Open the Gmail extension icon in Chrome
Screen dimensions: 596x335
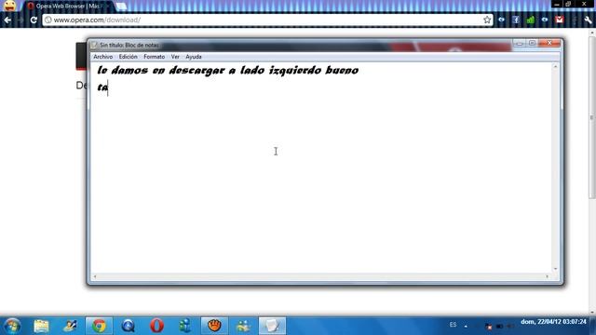tap(559, 20)
